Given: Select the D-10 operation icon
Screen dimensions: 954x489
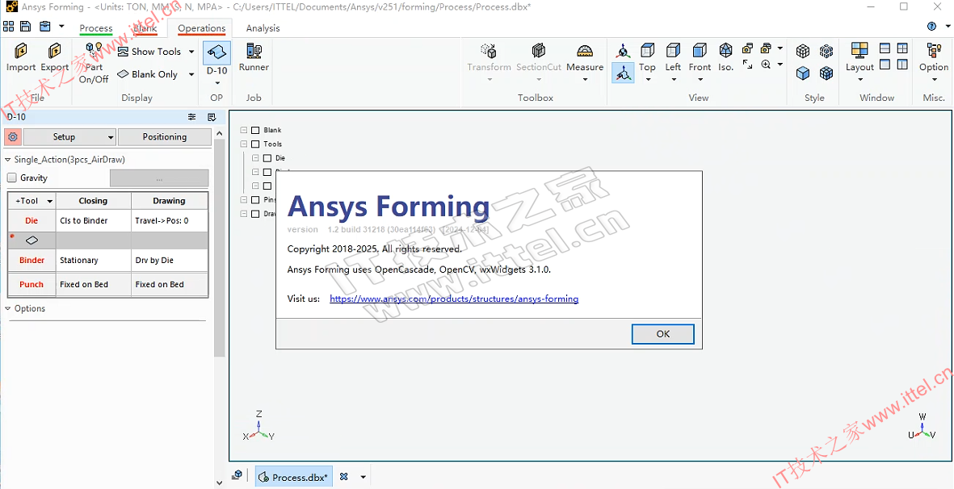Looking at the screenshot, I should pyautogui.click(x=216, y=52).
